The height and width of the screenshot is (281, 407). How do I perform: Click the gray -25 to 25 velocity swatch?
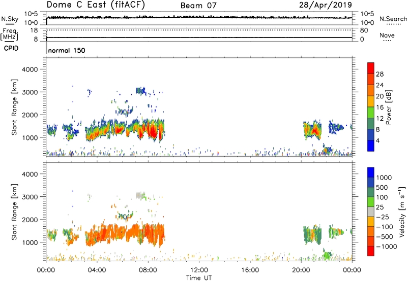tap(371, 212)
